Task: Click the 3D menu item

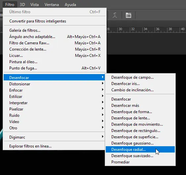Action: pyautogui.click(x=22, y=5)
